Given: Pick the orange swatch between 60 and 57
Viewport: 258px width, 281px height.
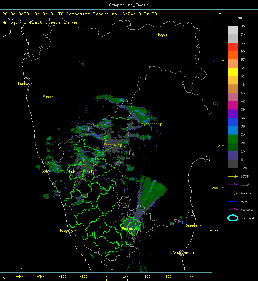Looking at the screenshot, I should (x=233, y=55).
